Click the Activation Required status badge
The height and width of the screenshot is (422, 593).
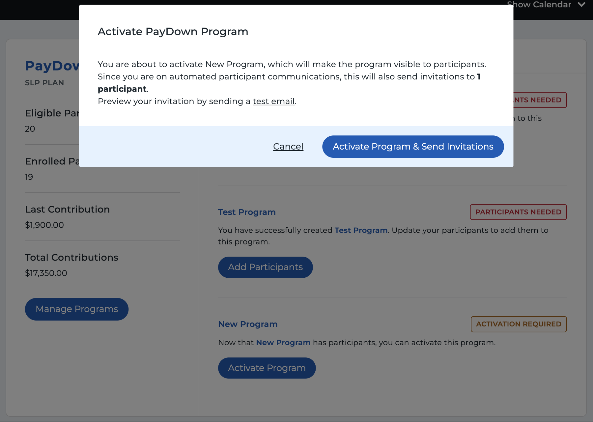click(x=519, y=324)
